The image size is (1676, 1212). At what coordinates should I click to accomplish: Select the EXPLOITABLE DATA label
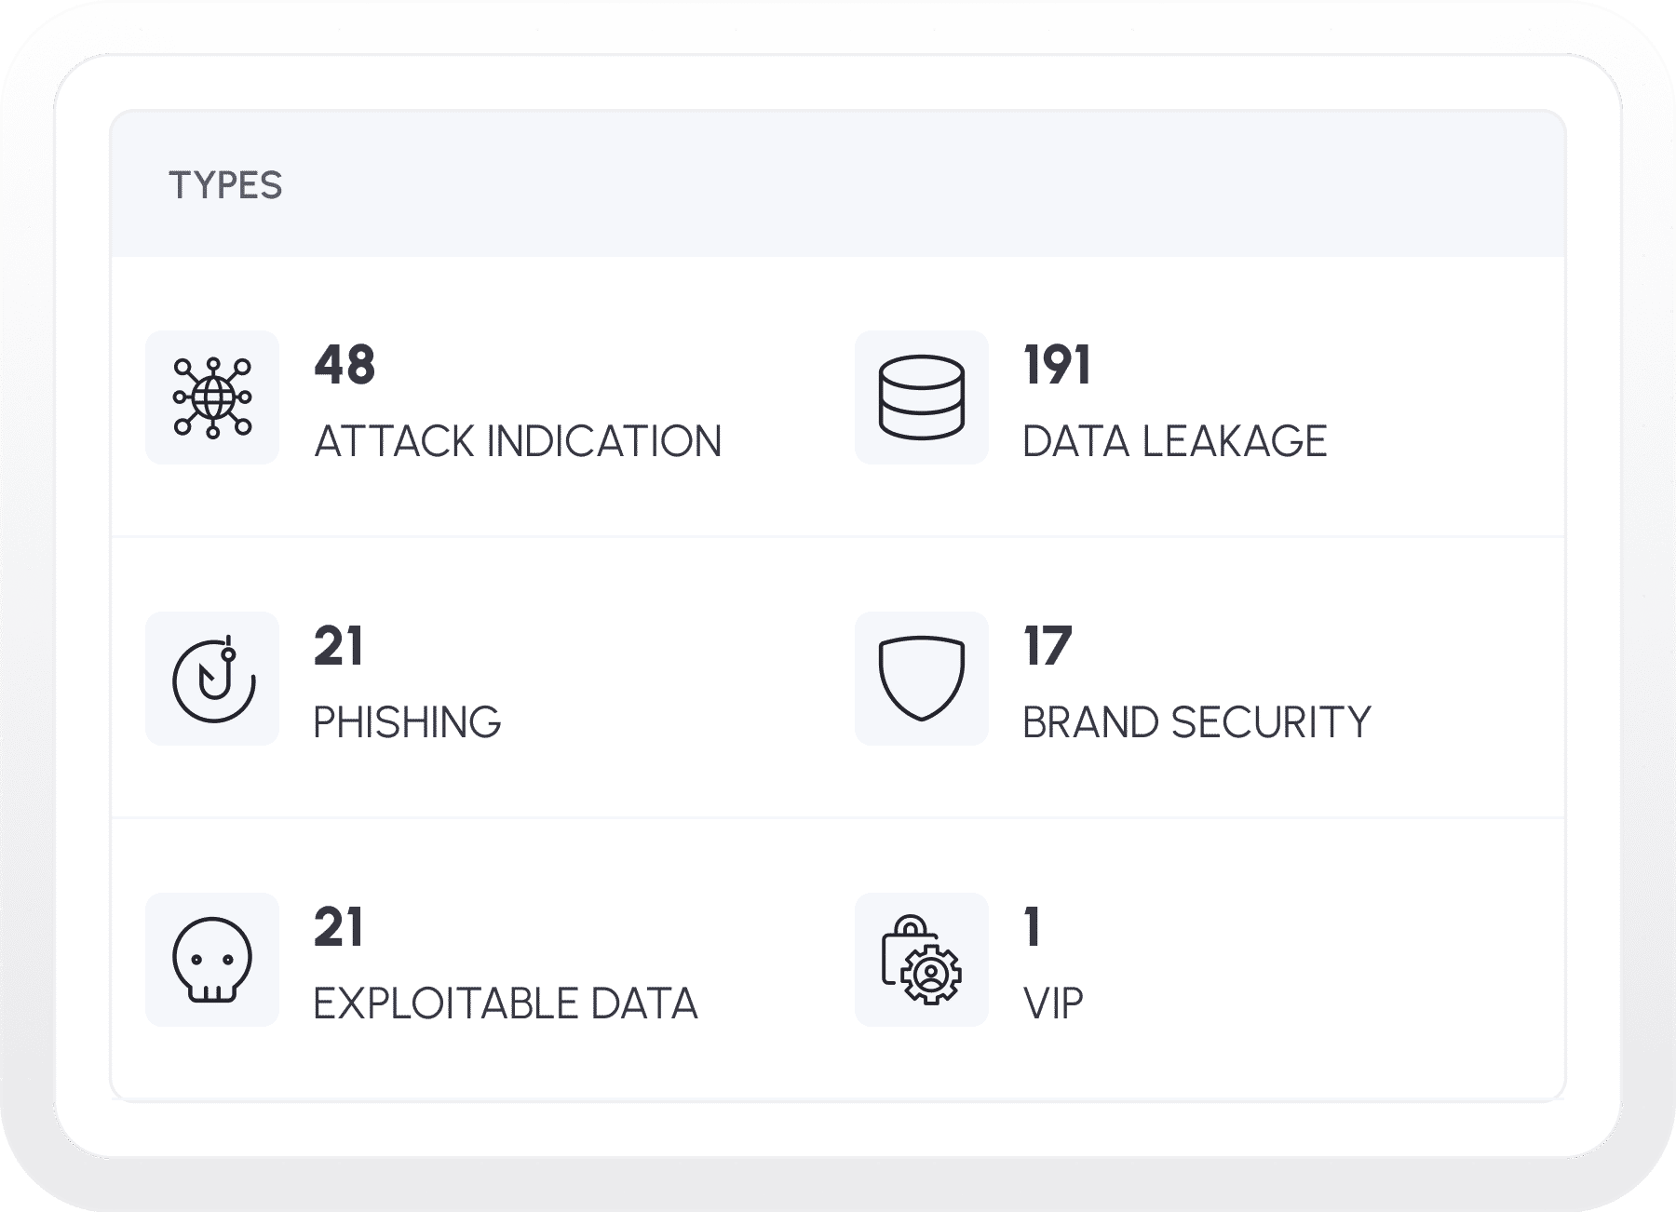(x=505, y=1003)
